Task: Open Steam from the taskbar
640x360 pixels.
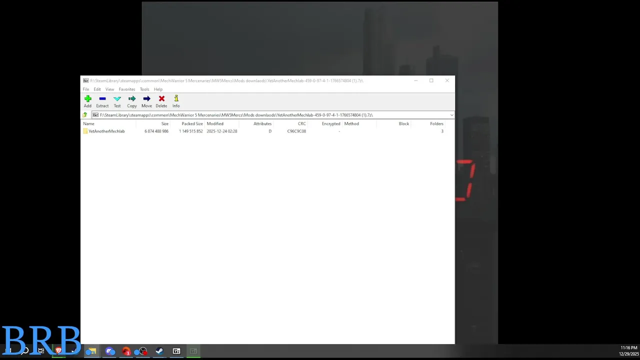Action: click(x=159, y=351)
